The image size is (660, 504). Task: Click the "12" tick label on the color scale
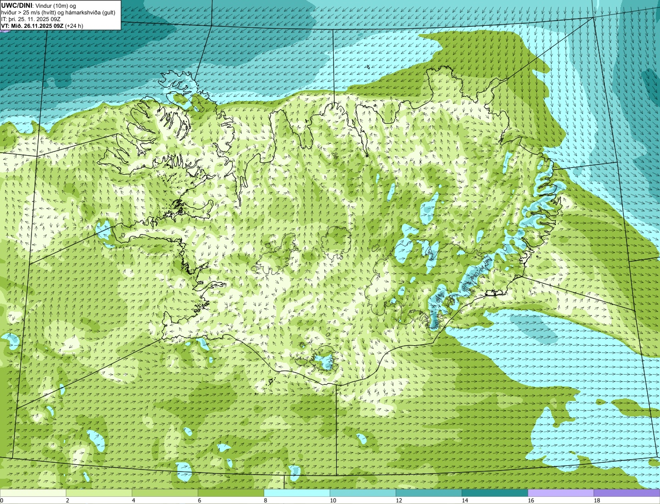pyautogui.click(x=399, y=500)
